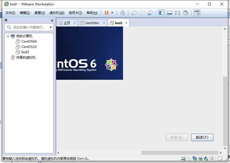
Task: Click the scroll down arrow
Action: [x=225, y=148]
